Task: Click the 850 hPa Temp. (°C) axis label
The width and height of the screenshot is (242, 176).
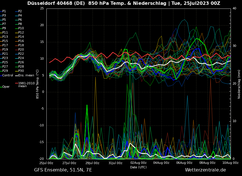Action: click(38, 84)
